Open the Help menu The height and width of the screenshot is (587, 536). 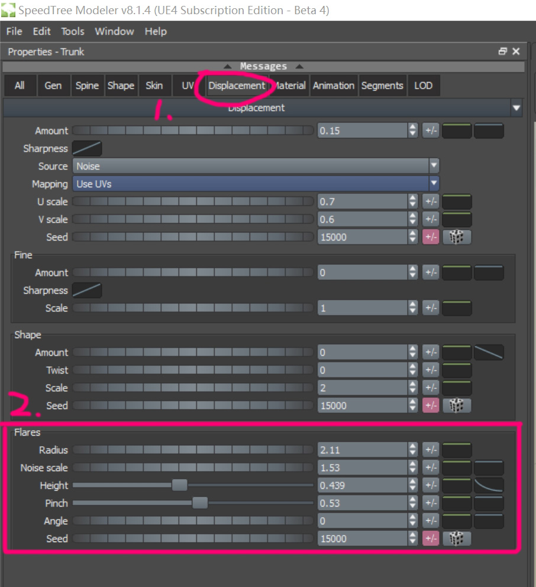coord(156,31)
